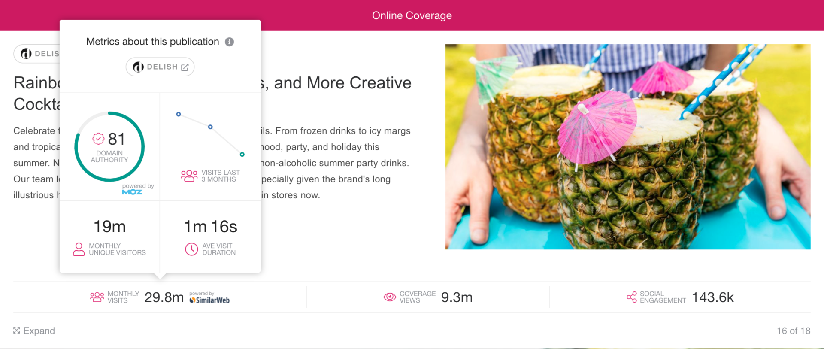Click the average visit duration clock icon
Screen dimensions: 824x349
pyautogui.click(x=191, y=249)
